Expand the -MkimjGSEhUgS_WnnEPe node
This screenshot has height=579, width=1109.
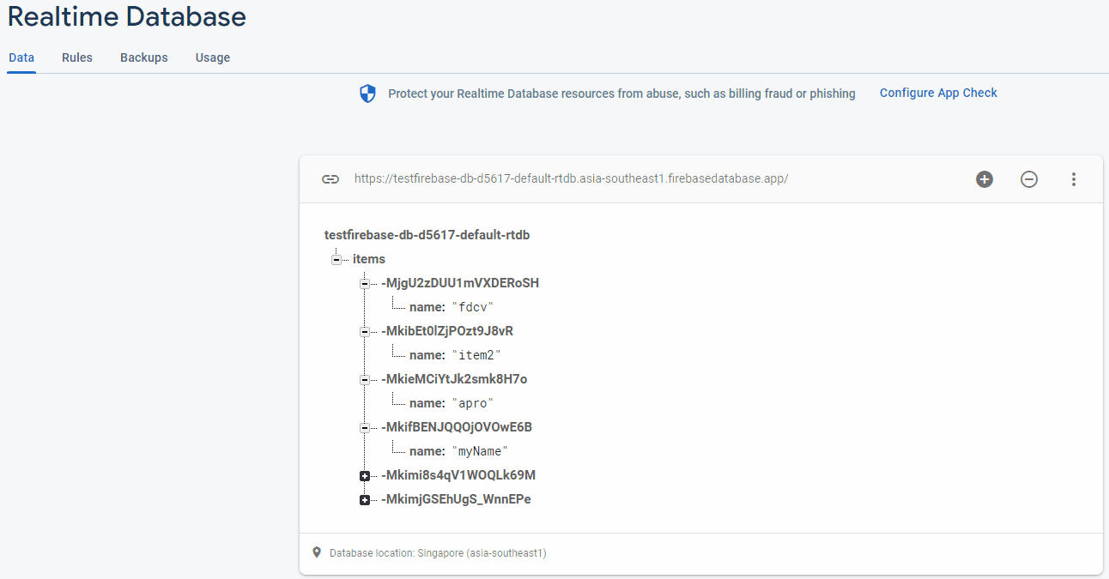point(364,499)
